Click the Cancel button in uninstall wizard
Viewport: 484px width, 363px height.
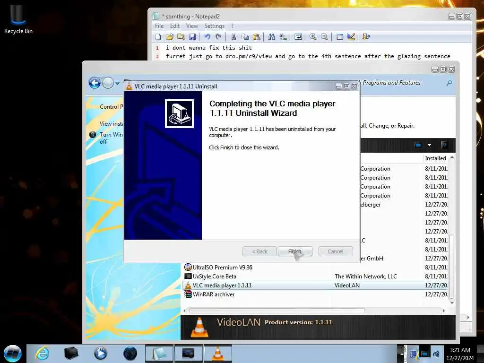335,251
